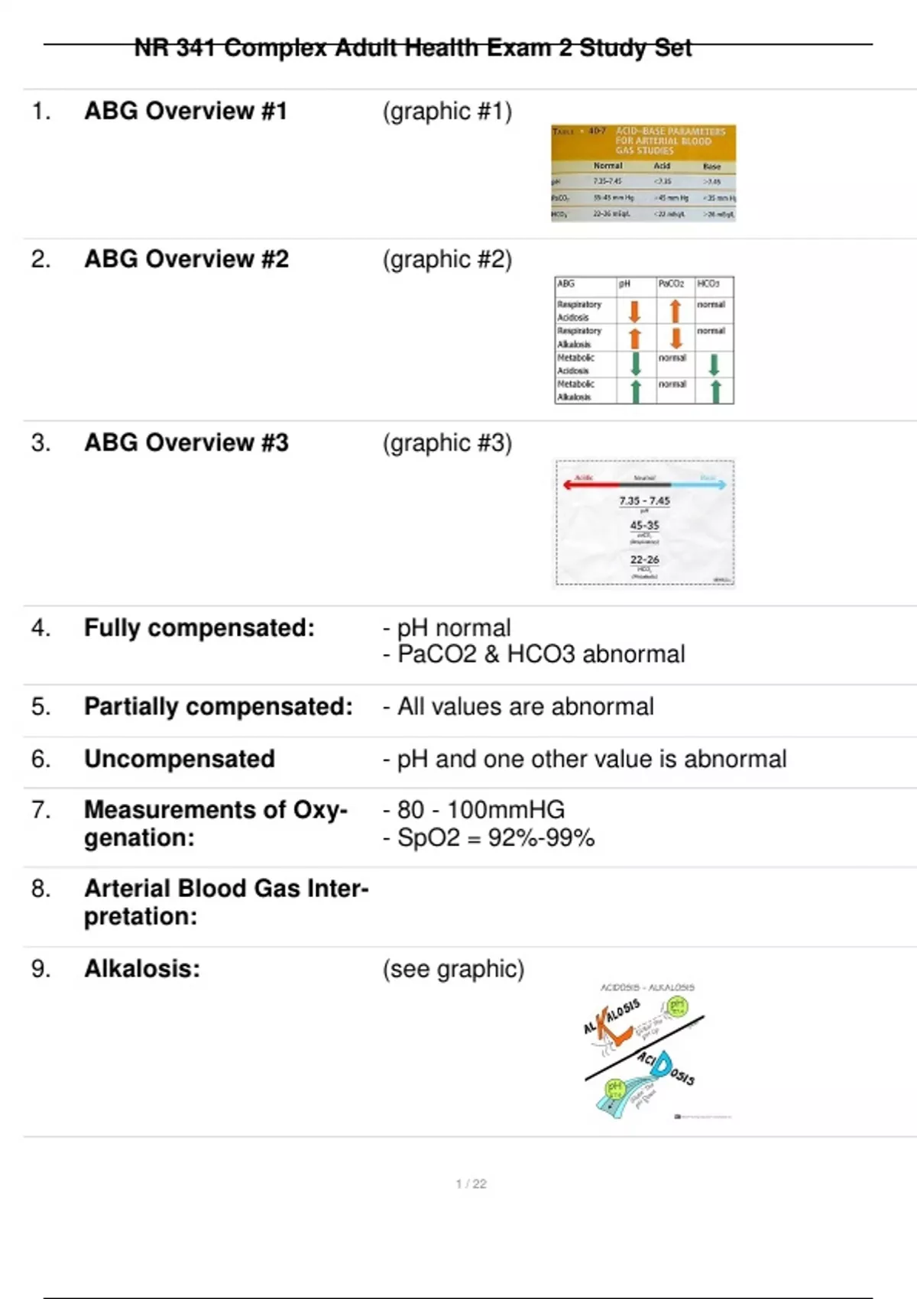Select Arterial Blood Gas Interpretation term

[226, 902]
